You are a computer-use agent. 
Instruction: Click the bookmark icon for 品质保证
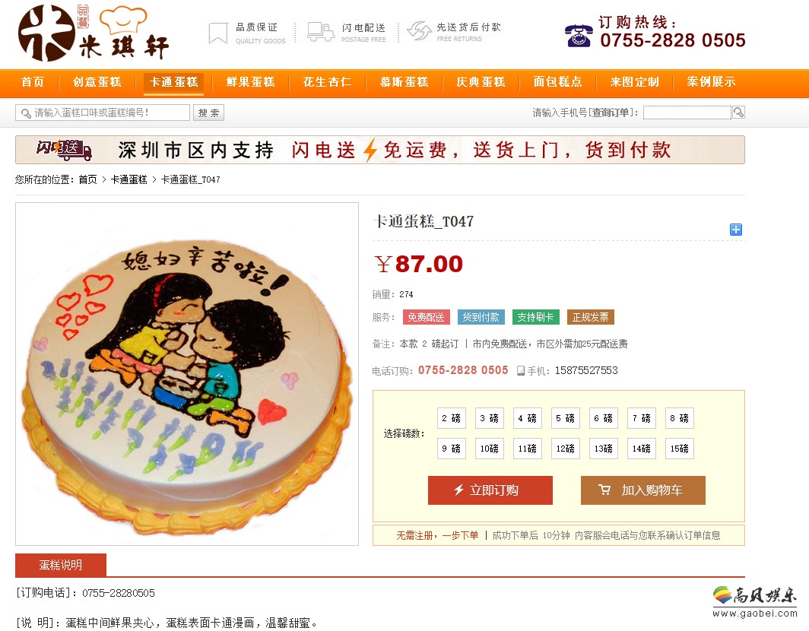(218, 33)
